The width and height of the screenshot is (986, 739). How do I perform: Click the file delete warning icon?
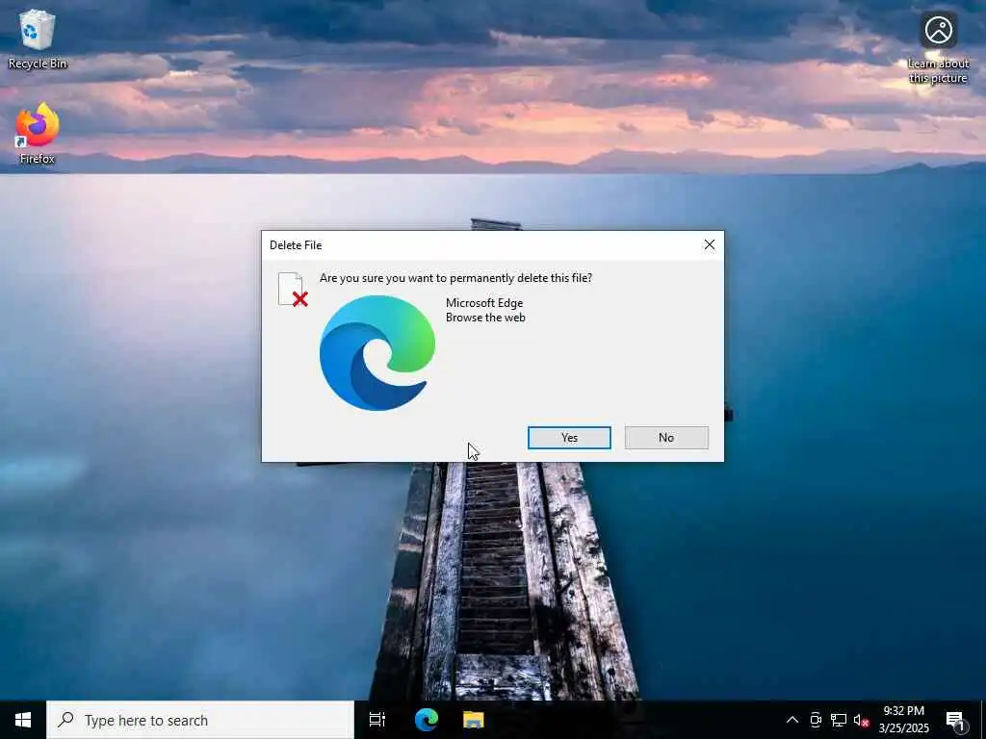293,290
